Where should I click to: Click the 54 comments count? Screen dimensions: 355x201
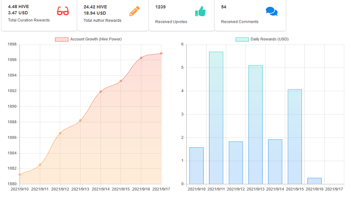pyautogui.click(x=224, y=7)
